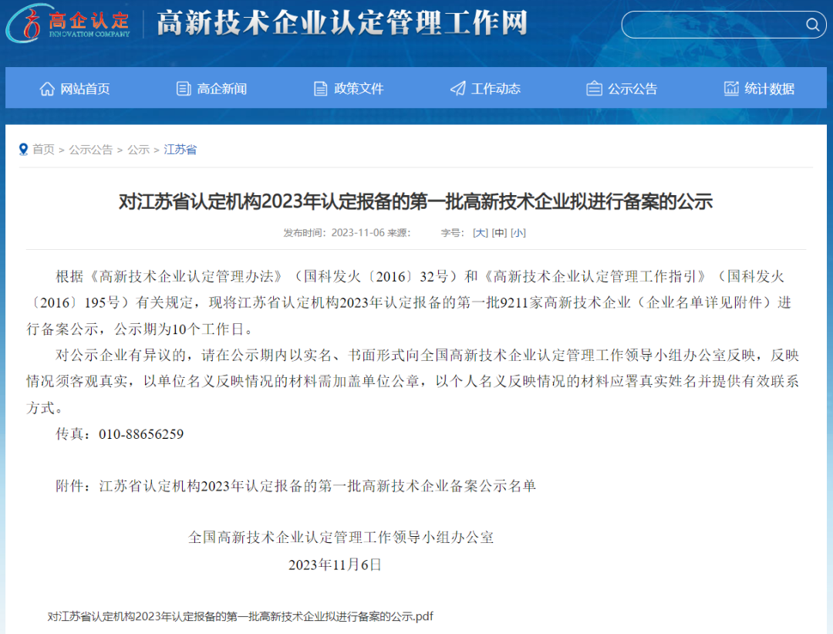
Task: Click the notice icon beside 公示公告
Action: pos(594,89)
